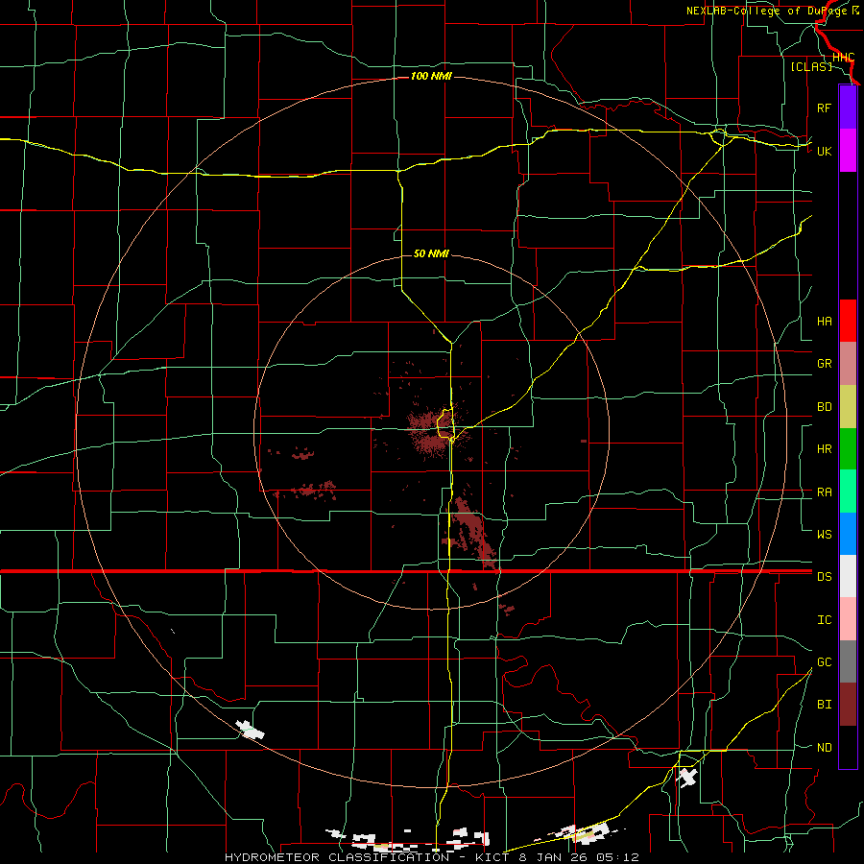Click the "100 NMI" range ring label
The image size is (864, 864).
431,76
